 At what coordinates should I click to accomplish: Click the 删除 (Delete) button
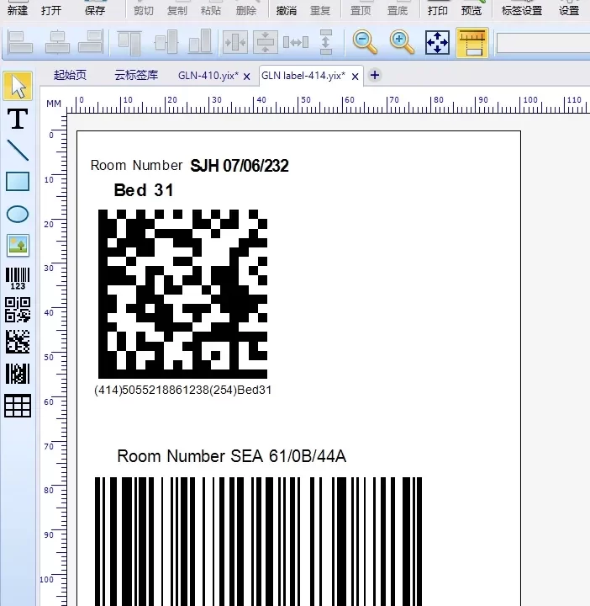point(246,10)
